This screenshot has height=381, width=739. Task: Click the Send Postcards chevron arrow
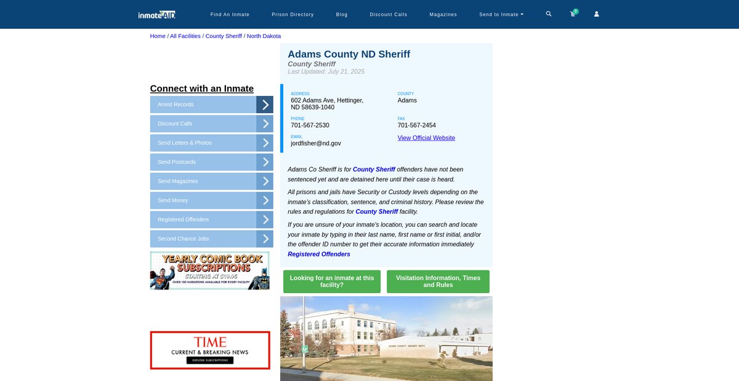pos(265,162)
